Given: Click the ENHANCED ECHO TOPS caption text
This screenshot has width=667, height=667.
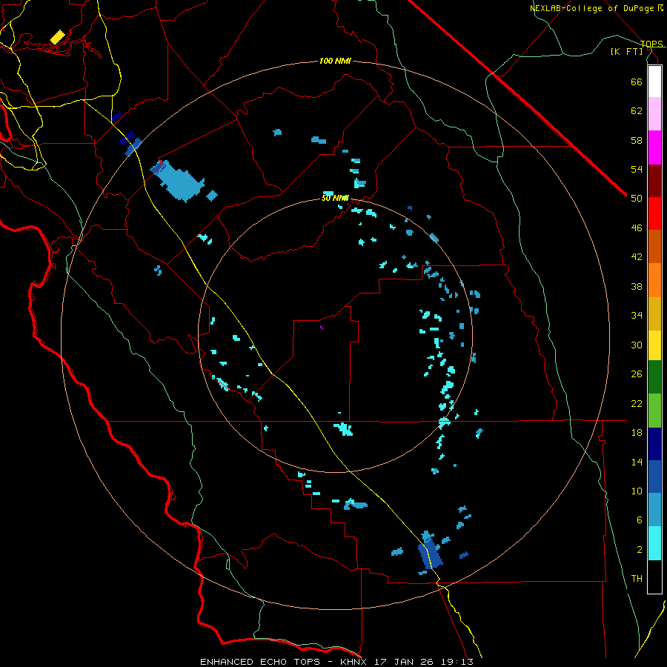Looking at the screenshot, I should [x=260, y=662].
